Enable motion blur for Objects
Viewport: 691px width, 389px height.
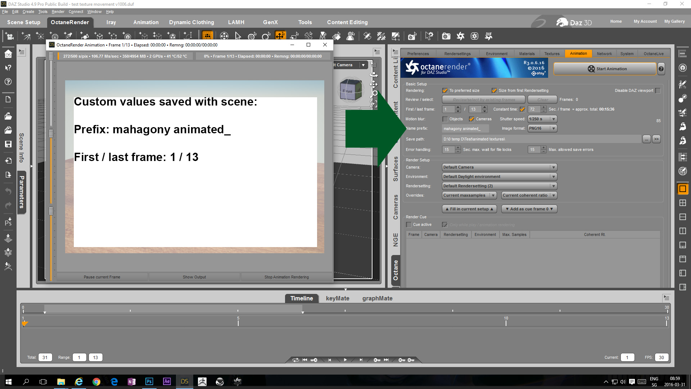(x=445, y=119)
